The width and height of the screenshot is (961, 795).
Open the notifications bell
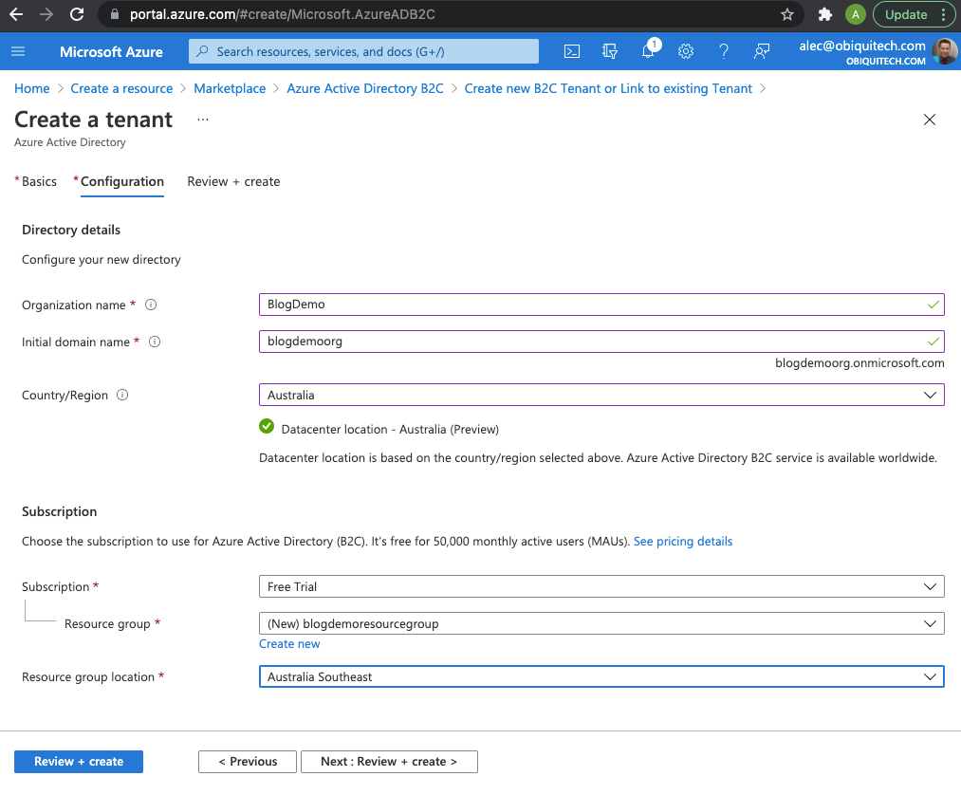(649, 51)
